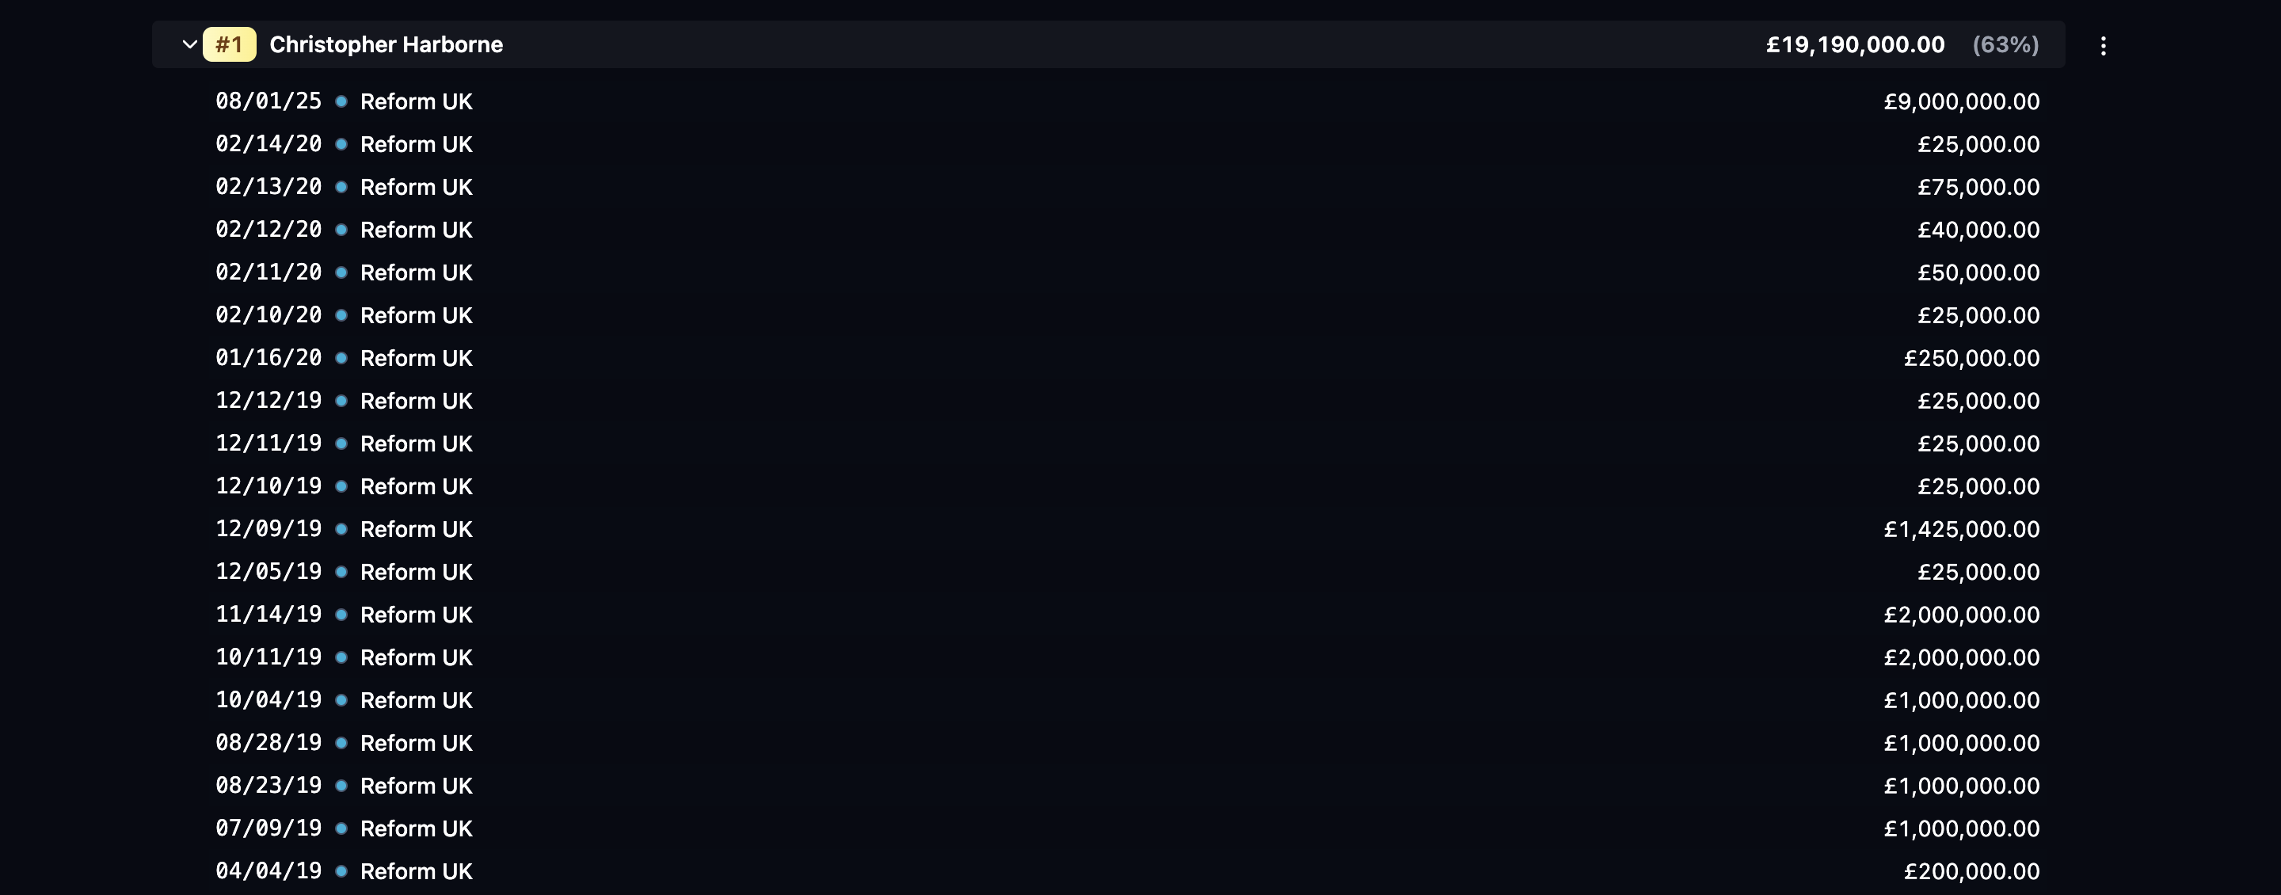The image size is (2281, 895).
Task: Select the £9,000,000.00 donation amount
Action: [x=1961, y=102]
